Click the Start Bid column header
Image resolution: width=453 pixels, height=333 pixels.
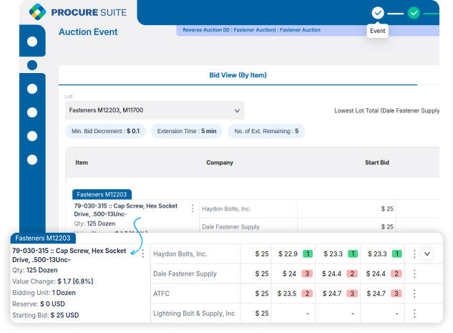click(x=376, y=163)
